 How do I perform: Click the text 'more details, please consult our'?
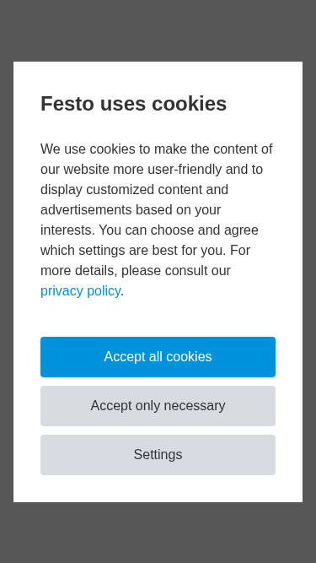click(136, 270)
